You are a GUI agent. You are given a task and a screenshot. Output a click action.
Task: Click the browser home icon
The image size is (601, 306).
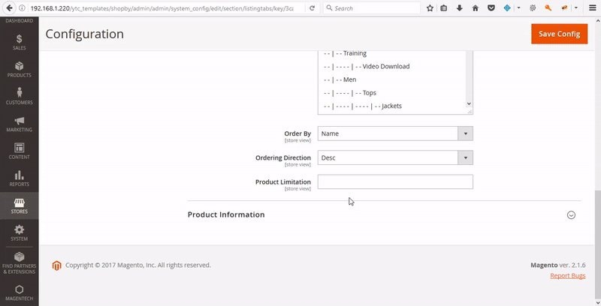pyautogui.click(x=475, y=8)
